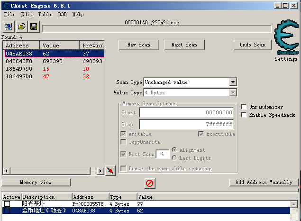Click the Previous column header
301x221 pixels.
(92, 46)
